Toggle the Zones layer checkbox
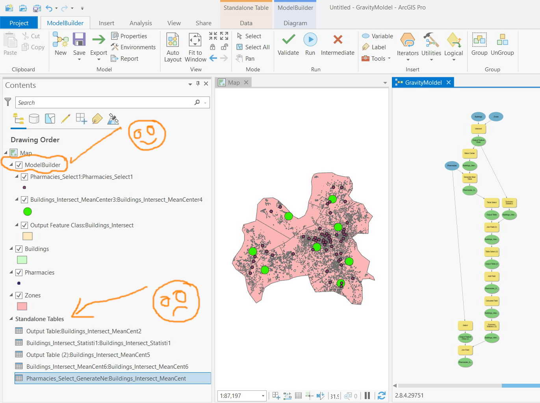 tap(19, 295)
